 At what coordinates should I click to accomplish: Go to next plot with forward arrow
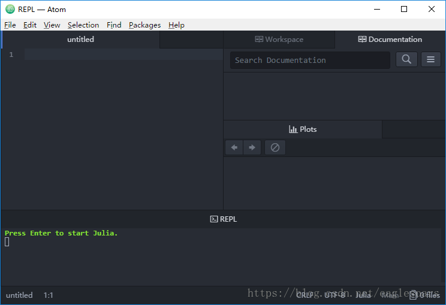coord(252,147)
